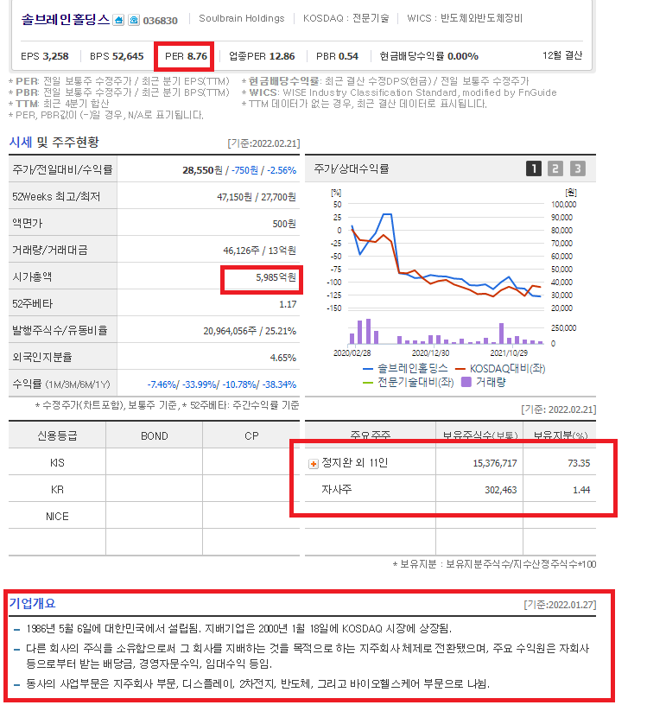This screenshot has height=705, width=647.
Task: Select the PBR 0.54 value
Action: 337,56
